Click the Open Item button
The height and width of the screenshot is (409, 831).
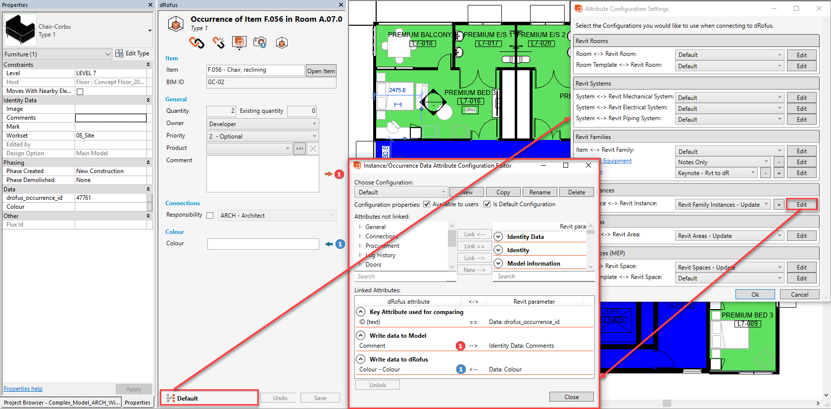321,71
